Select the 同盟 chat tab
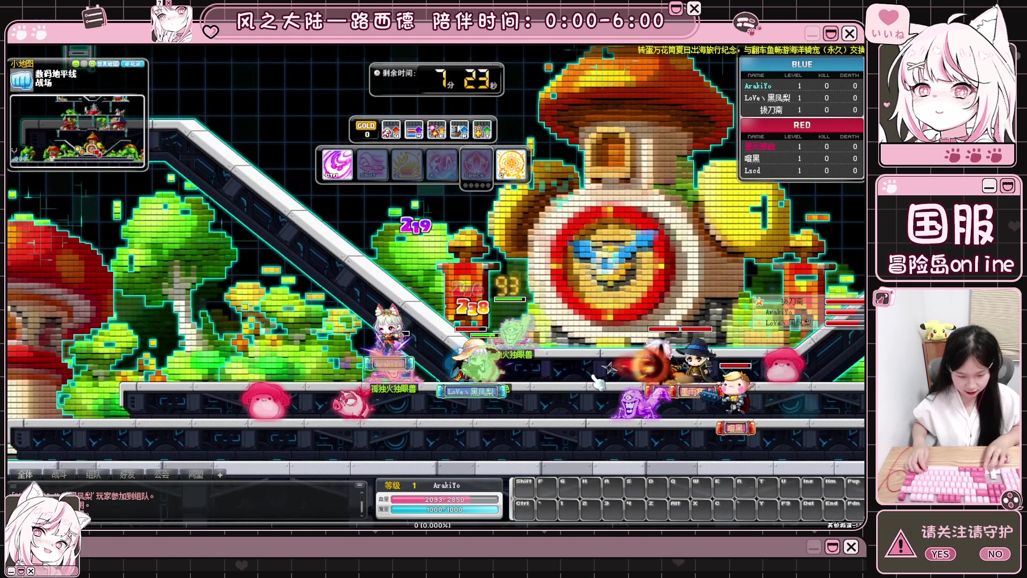Image resolution: width=1027 pixels, height=578 pixels. [196, 475]
